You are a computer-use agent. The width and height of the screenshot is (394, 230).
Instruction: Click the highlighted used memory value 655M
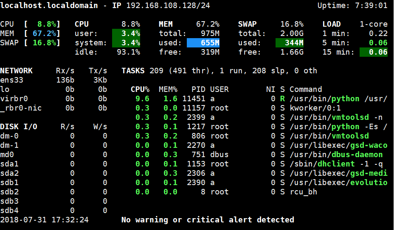203,43
